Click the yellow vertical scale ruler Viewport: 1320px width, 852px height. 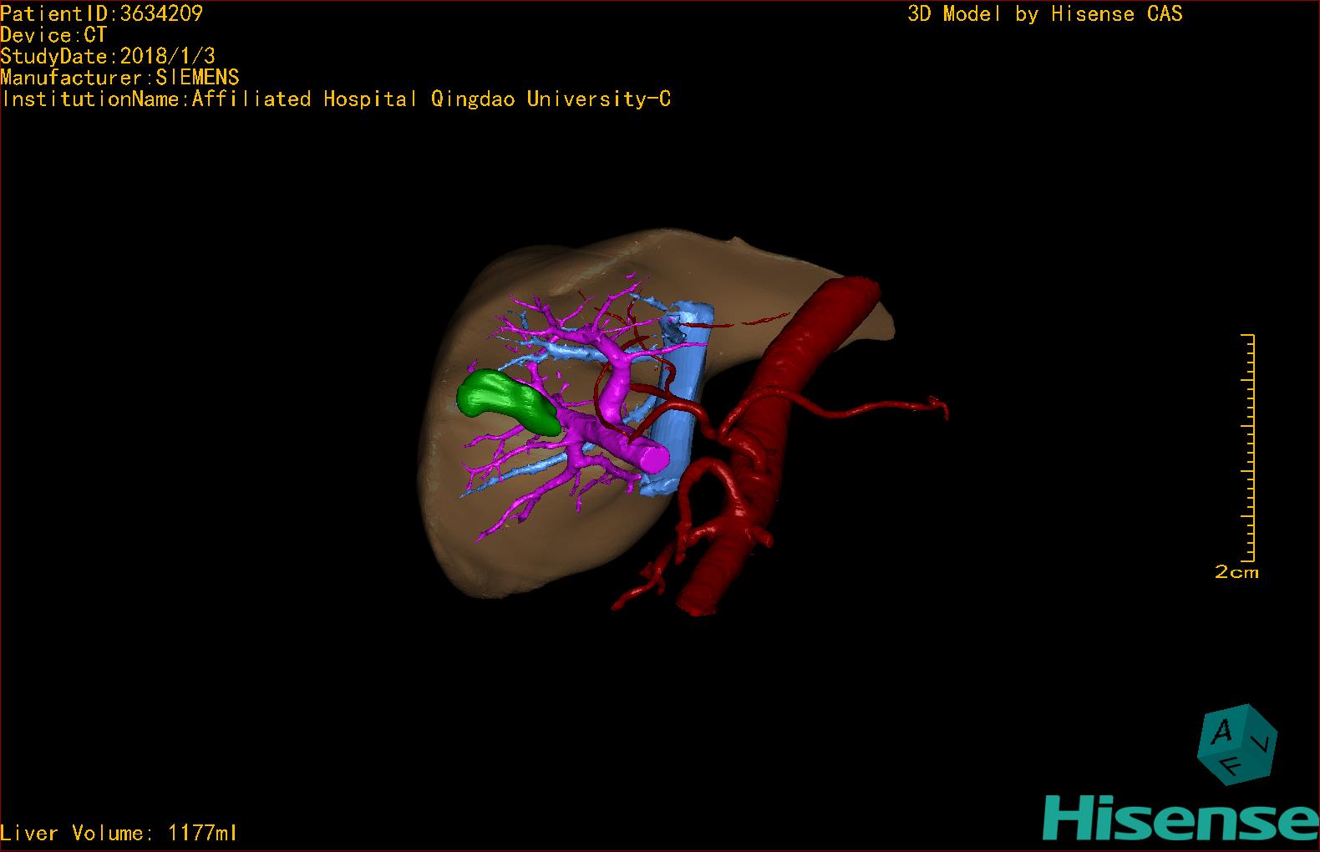pyautogui.click(x=1250, y=447)
